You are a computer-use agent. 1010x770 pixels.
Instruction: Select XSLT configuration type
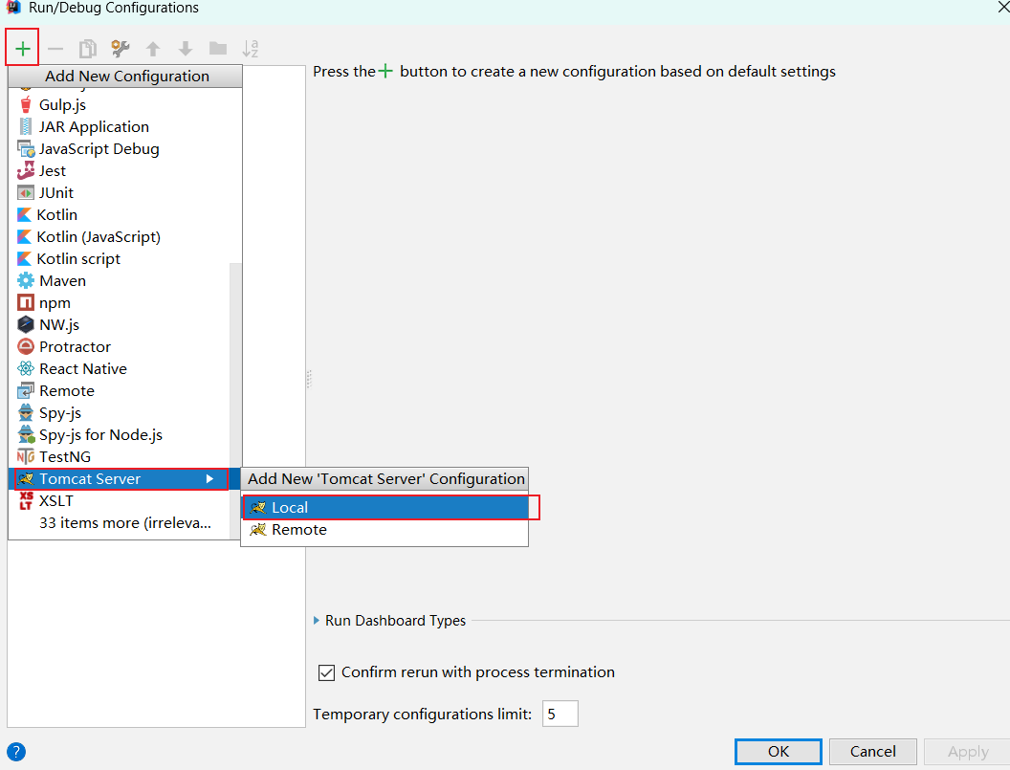coord(120,500)
